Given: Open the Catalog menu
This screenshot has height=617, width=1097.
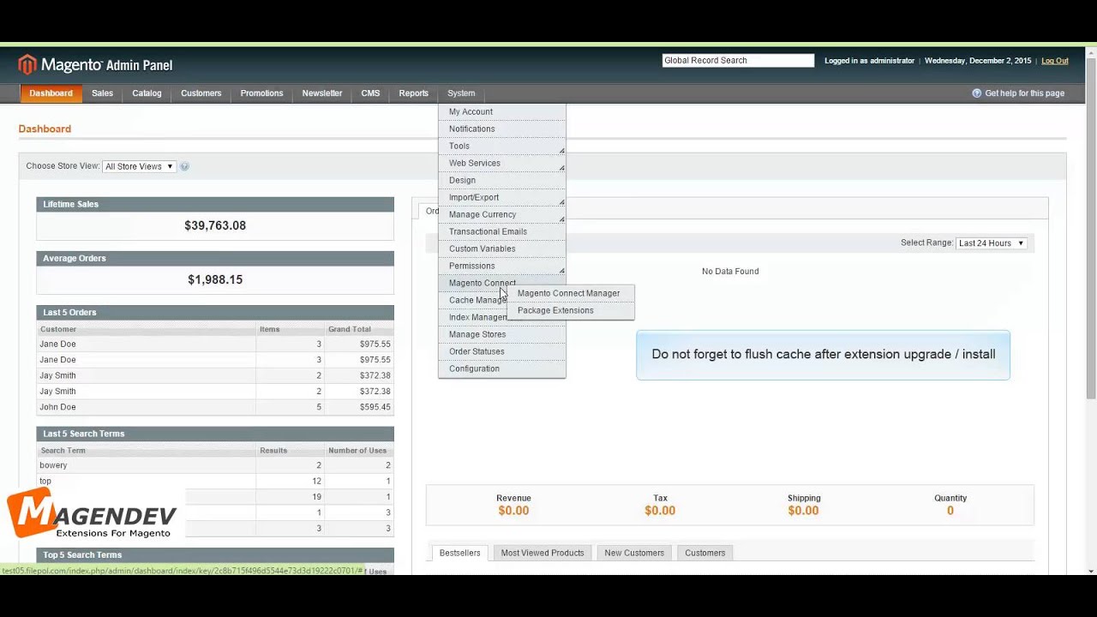Looking at the screenshot, I should pos(147,93).
